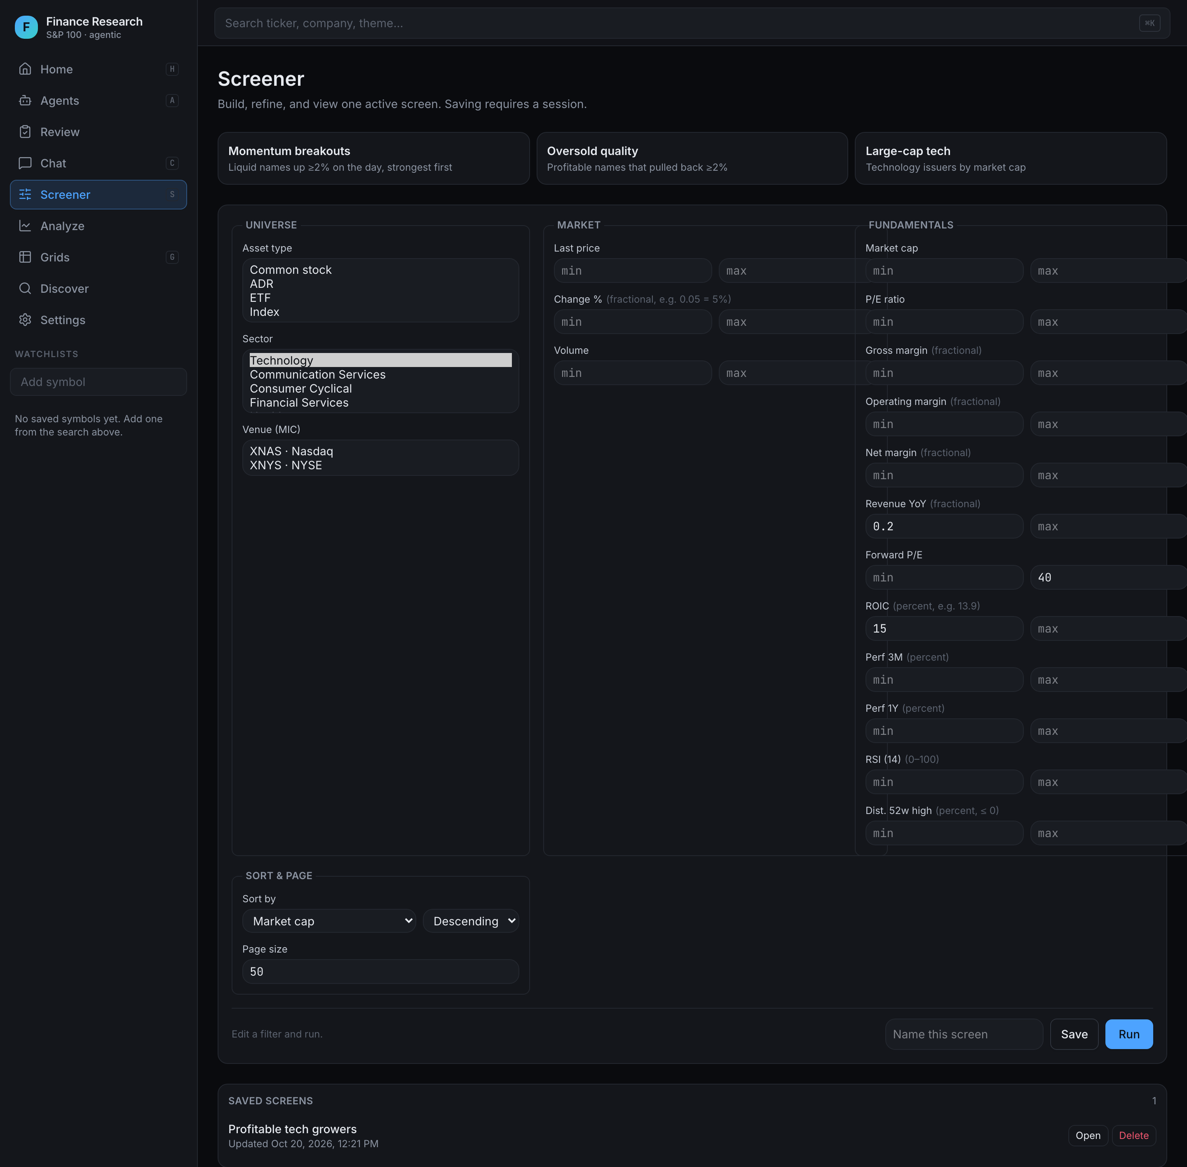Click the Settings gear icon
Image resolution: width=1187 pixels, height=1167 pixels.
[x=25, y=320]
